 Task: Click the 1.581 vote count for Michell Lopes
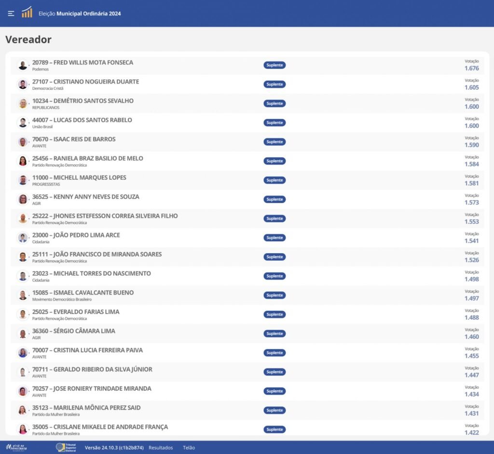coord(471,183)
